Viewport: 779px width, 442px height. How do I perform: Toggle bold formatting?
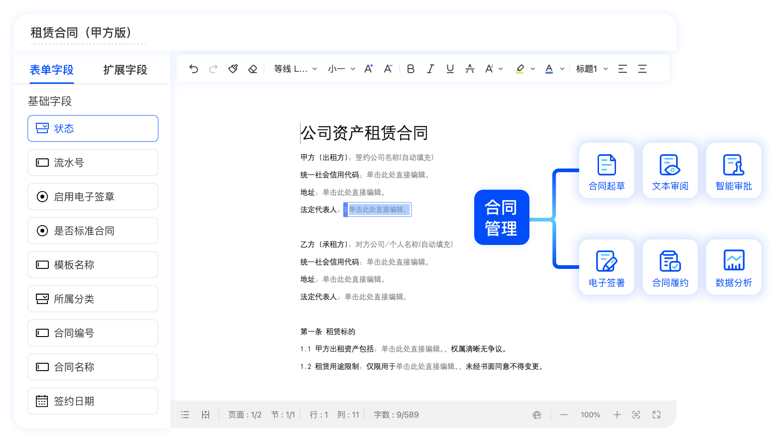pyautogui.click(x=411, y=69)
